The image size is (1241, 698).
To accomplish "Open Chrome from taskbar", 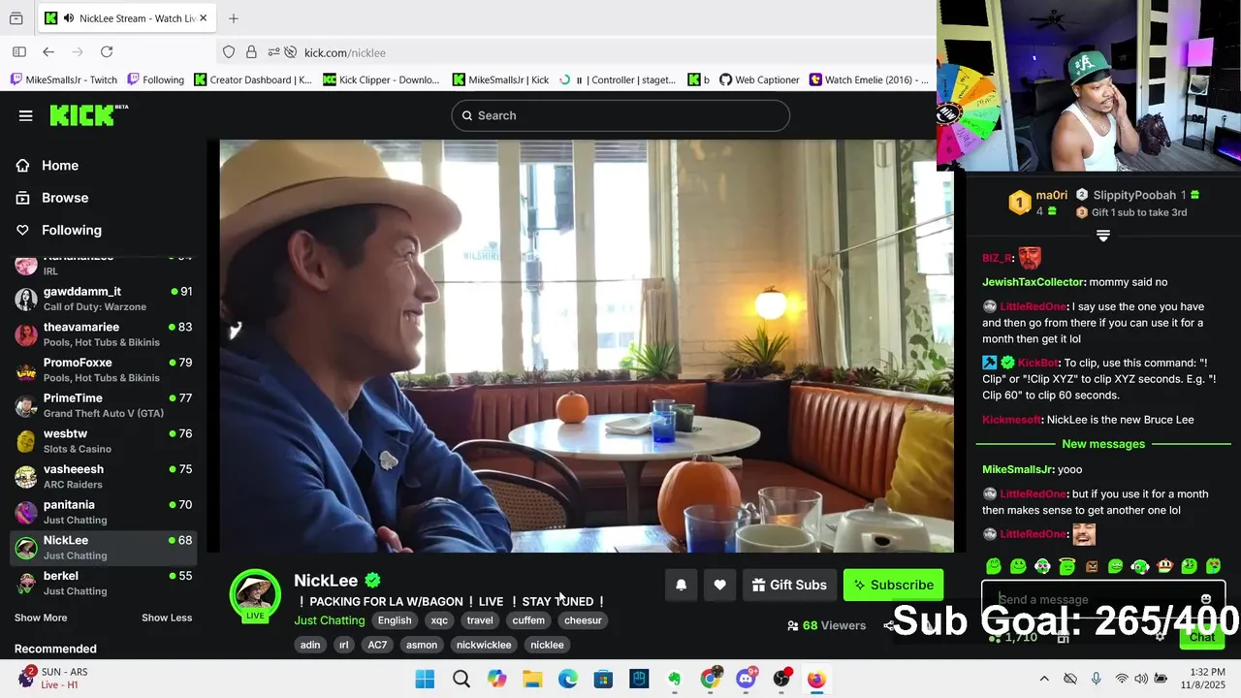I will point(711,679).
